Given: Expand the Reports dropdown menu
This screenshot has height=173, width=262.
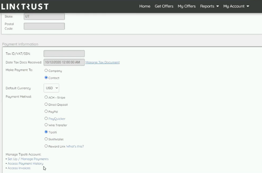Looking at the screenshot, I should tap(209, 6).
